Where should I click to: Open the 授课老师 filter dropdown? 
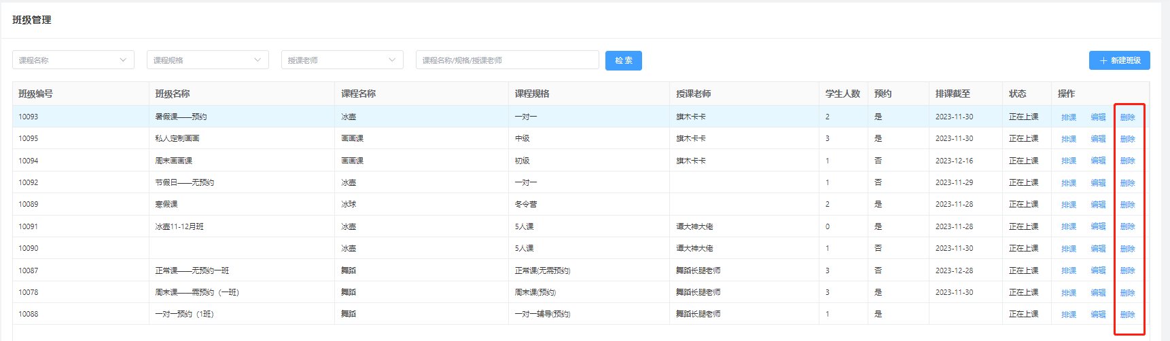click(342, 60)
